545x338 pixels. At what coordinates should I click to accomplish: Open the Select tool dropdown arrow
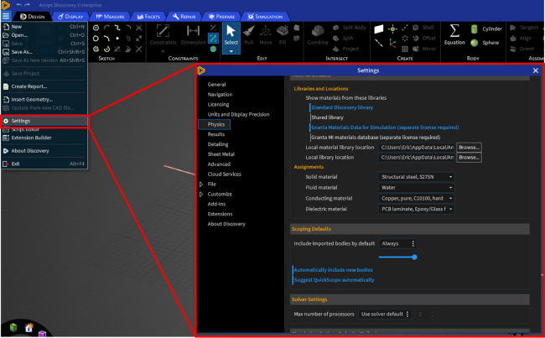point(231,51)
